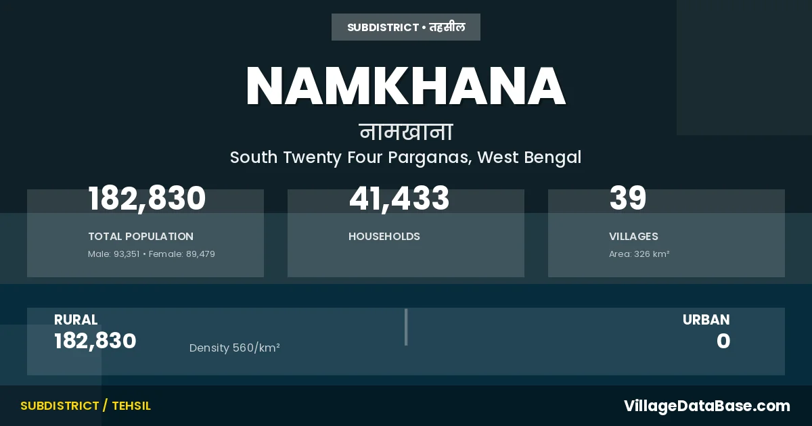
Task: Select the TOTAL POPULATION label
Action: pyautogui.click(x=141, y=237)
